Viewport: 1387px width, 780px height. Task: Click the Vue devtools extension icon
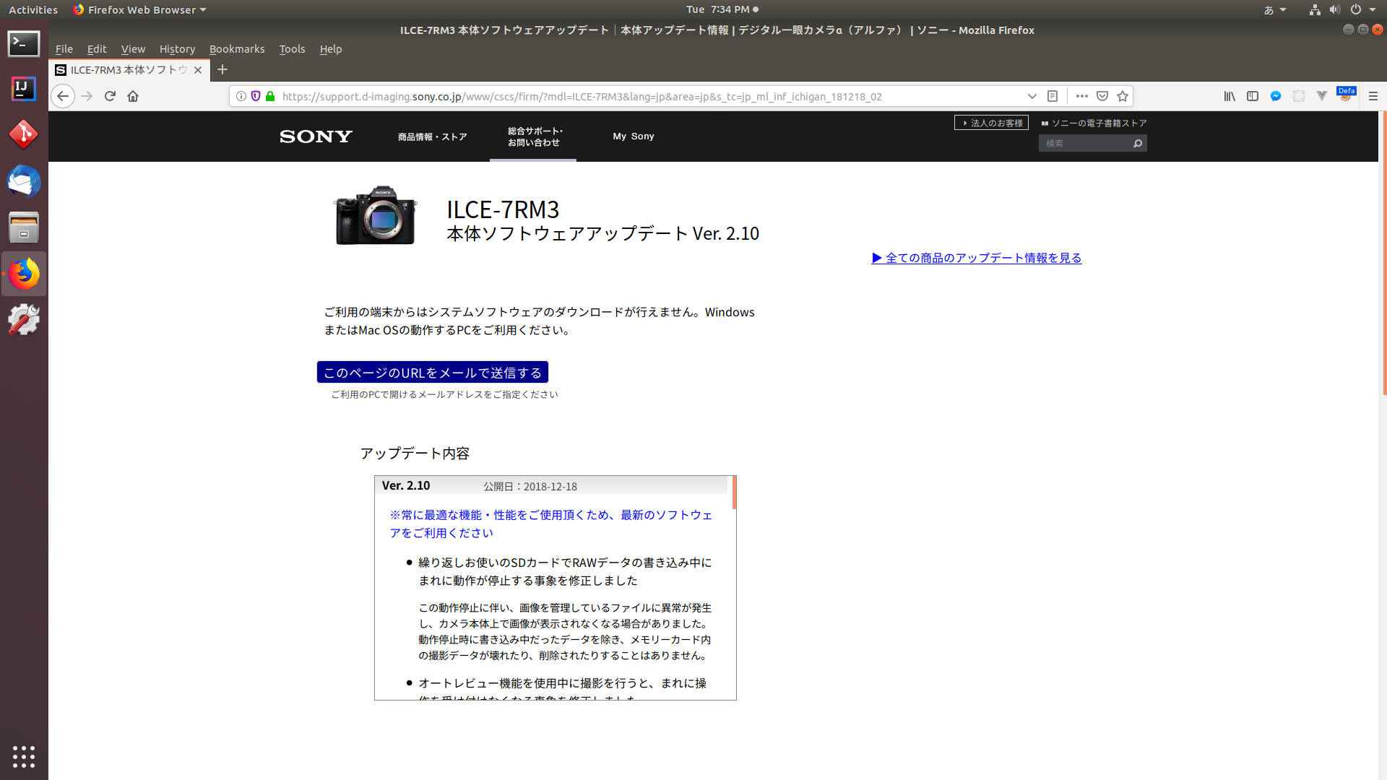(1322, 96)
